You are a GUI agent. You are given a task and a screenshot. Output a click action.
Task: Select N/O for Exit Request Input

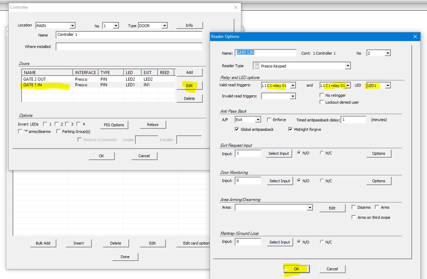pyautogui.click(x=299, y=153)
